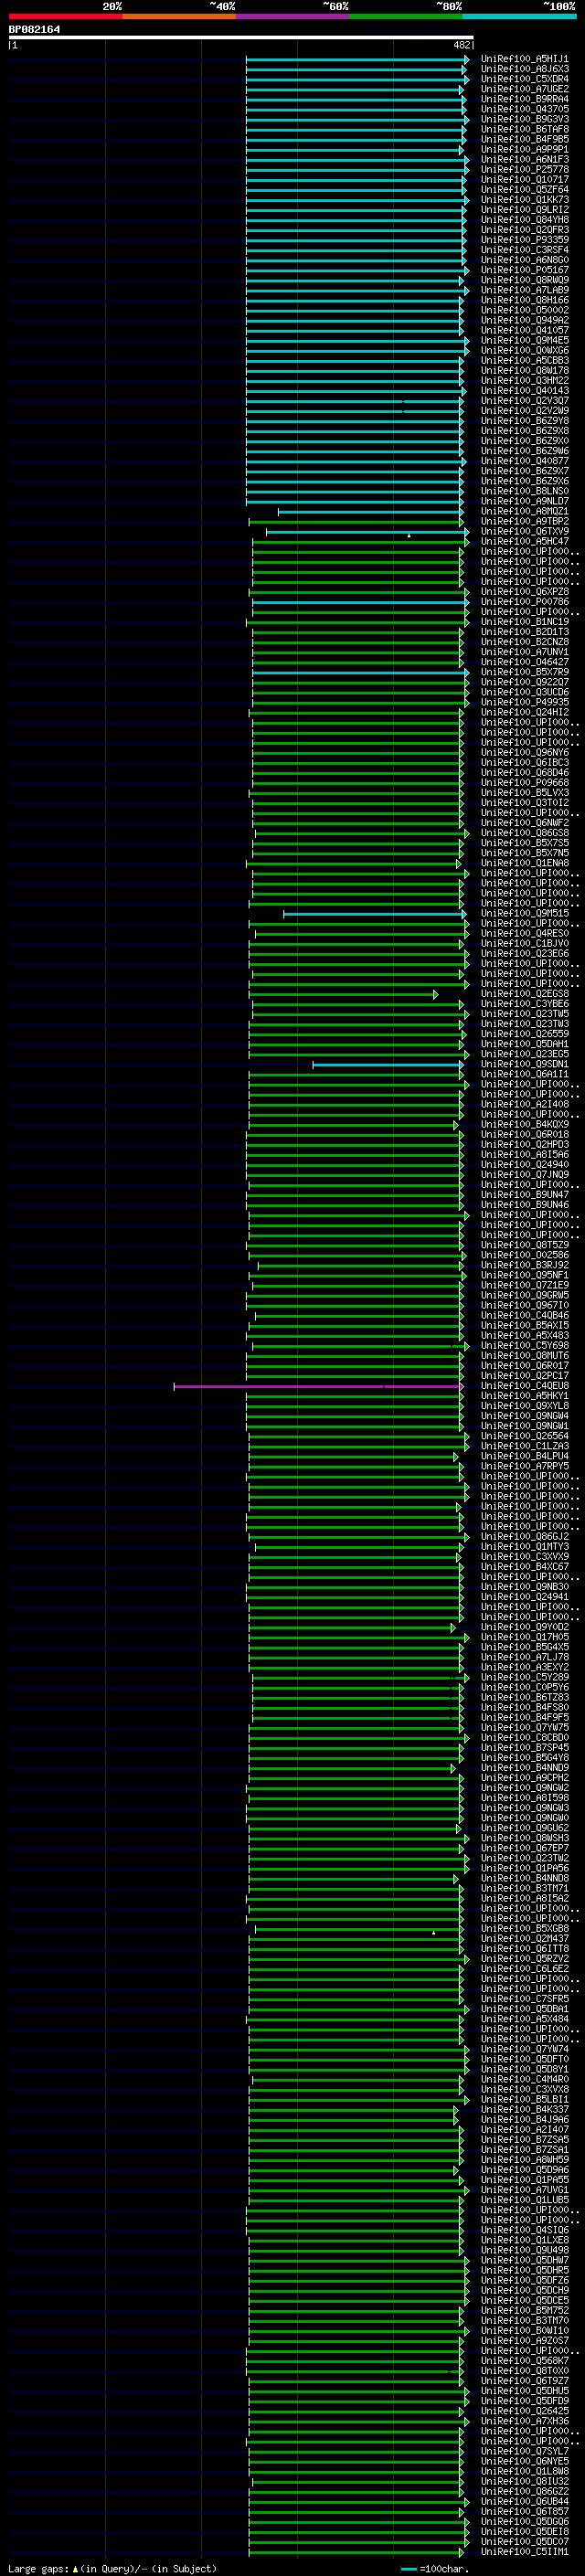The height and width of the screenshot is (2576, 585).
Task: Select the UniRef100_Q84YH8 label
Action: point(524,220)
